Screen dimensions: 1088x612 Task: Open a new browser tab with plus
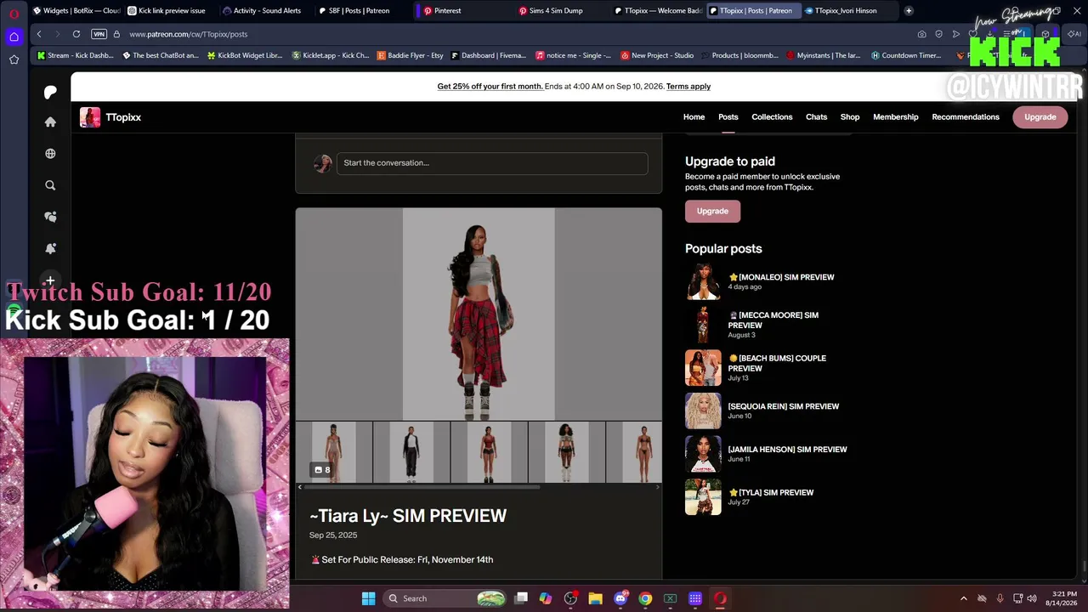pos(909,11)
